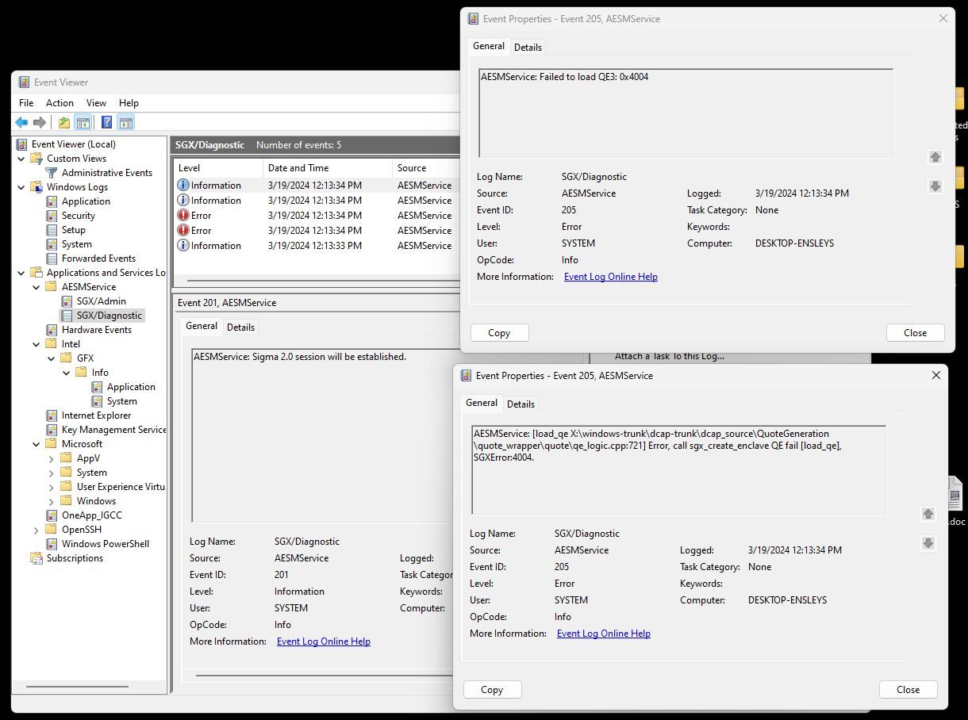Select Application under Windows Logs
The height and width of the screenshot is (720, 968).
(x=86, y=201)
